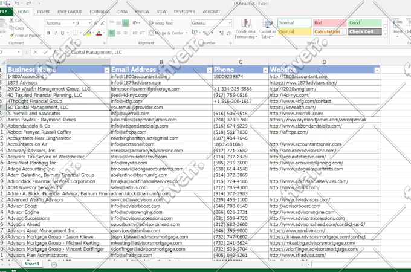The image size is (411, 272).
Task: Open the FILE tab
Action: point(5,11)
